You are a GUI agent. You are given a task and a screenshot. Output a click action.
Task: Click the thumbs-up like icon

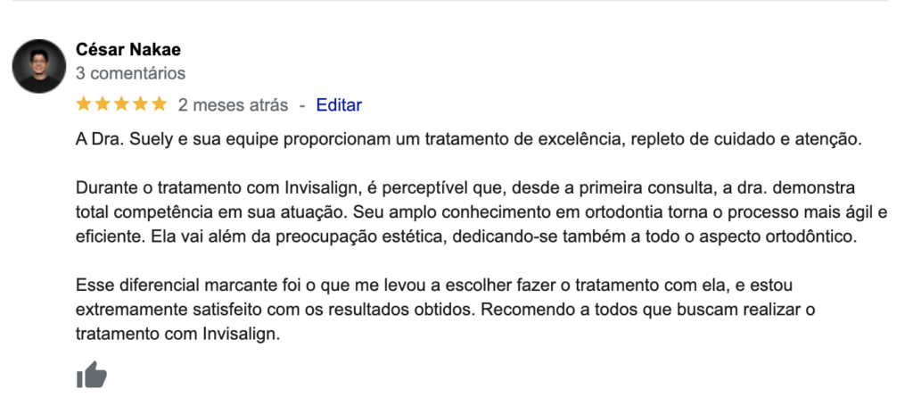tap(92, 376)
